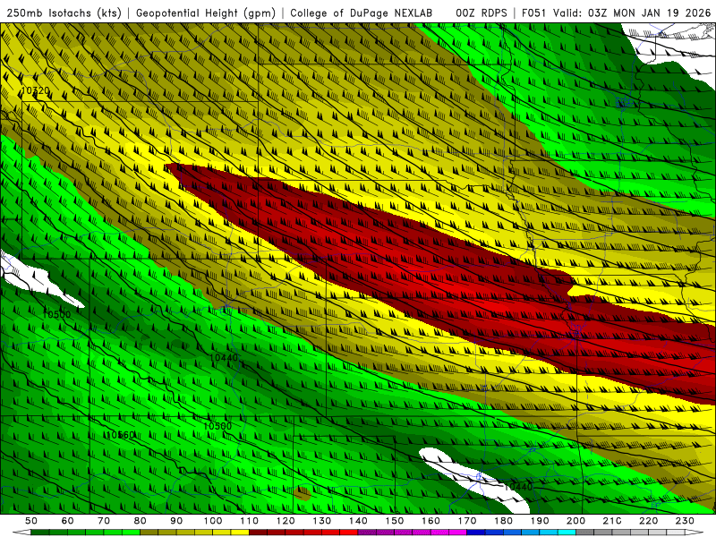Click the 10560 height contour label
The height and width of the screenshot is (537, 716).
(121, 435)
